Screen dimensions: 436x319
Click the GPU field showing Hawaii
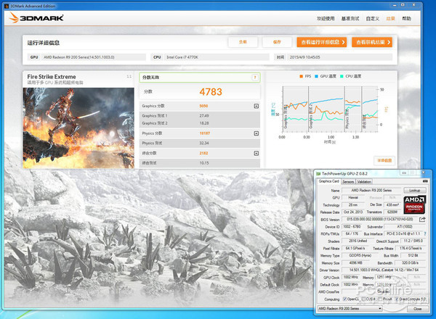[x=353, y=197]
